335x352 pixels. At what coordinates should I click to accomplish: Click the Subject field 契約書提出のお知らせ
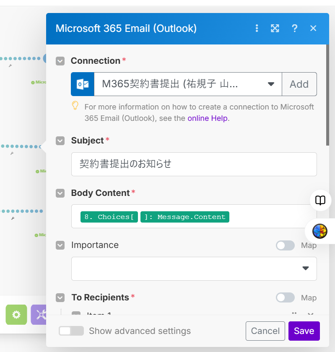point(194,164)
